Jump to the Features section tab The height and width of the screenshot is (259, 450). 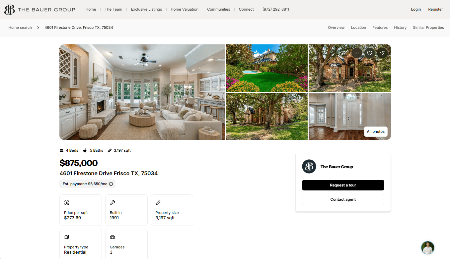coord(380,27)
